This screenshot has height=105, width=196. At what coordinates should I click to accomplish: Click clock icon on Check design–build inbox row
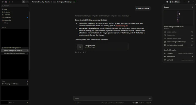click(27, 84)
